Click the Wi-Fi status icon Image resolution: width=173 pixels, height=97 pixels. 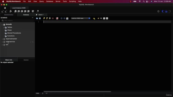(140, 1)
